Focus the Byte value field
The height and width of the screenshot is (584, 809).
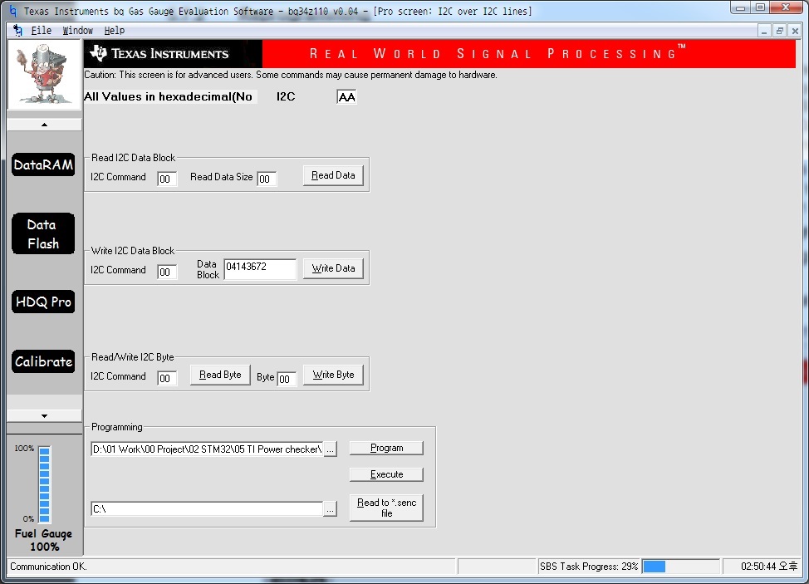[x=287, y=379]
